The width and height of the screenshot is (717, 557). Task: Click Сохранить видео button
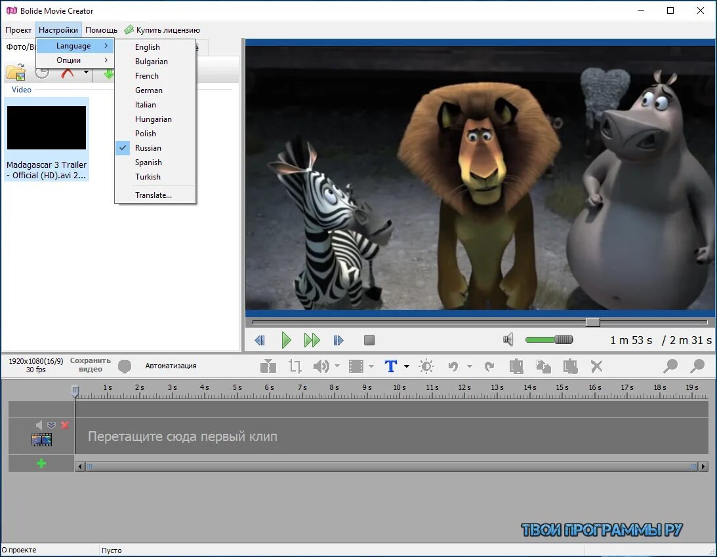click(91, 364)
